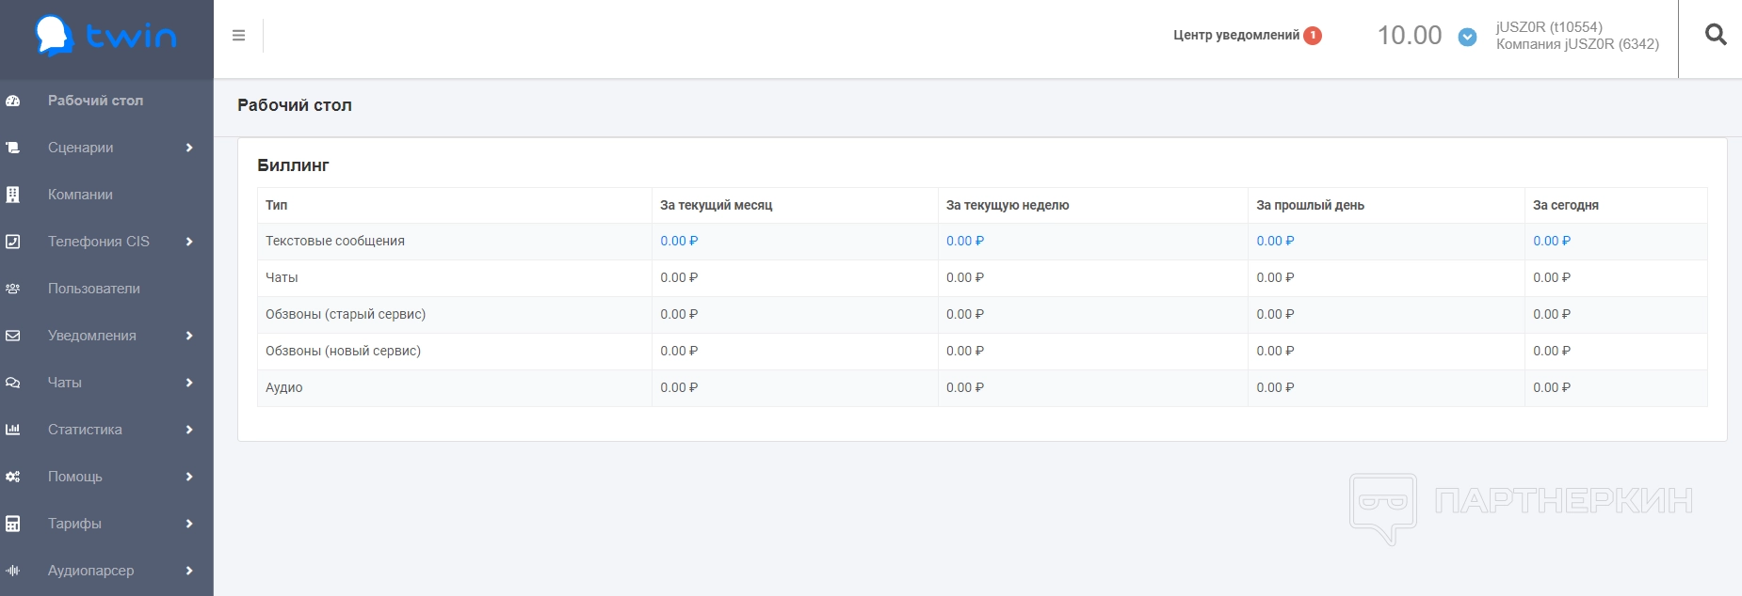1742x596 pixels.
Task: Expand the Телефония CIS submenu chevron
Action: coord(189,242)
